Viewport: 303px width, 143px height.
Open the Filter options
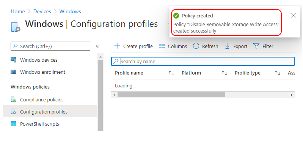pos(263,46)
